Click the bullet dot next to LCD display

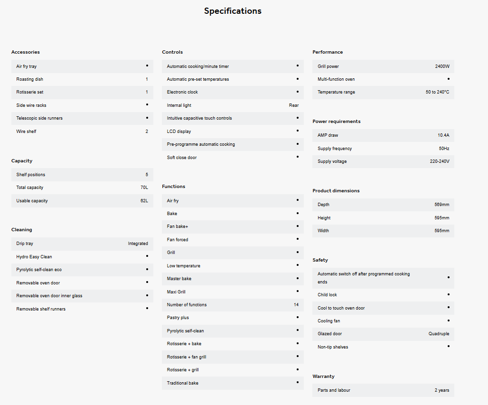(298, 131)
